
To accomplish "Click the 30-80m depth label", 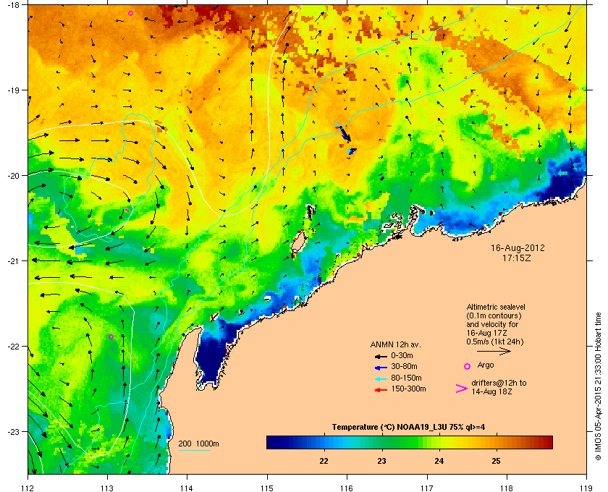I will 404,366.
